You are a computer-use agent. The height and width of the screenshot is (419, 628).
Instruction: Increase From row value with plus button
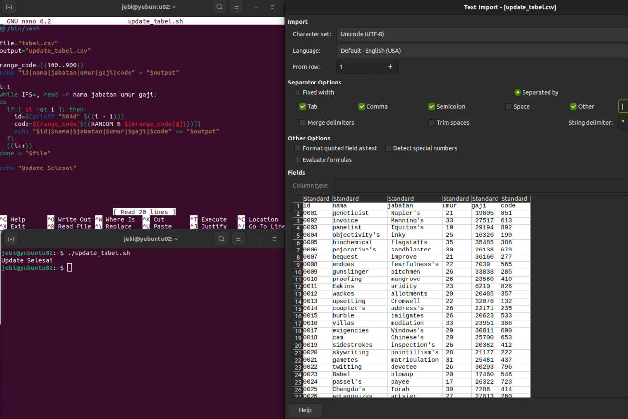[390, 67]
